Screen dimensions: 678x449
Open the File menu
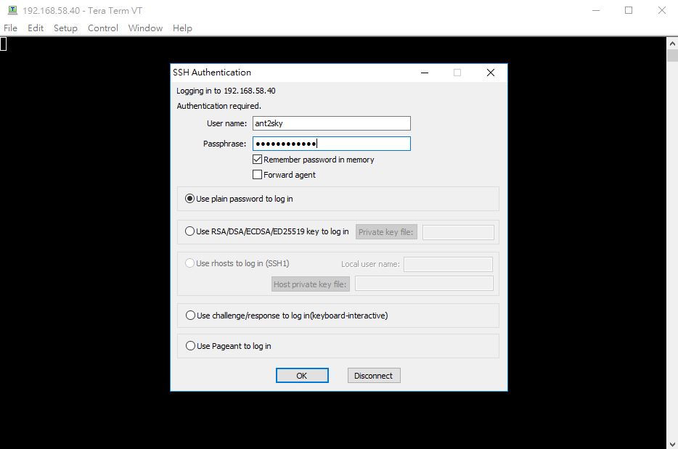(10, 28)
